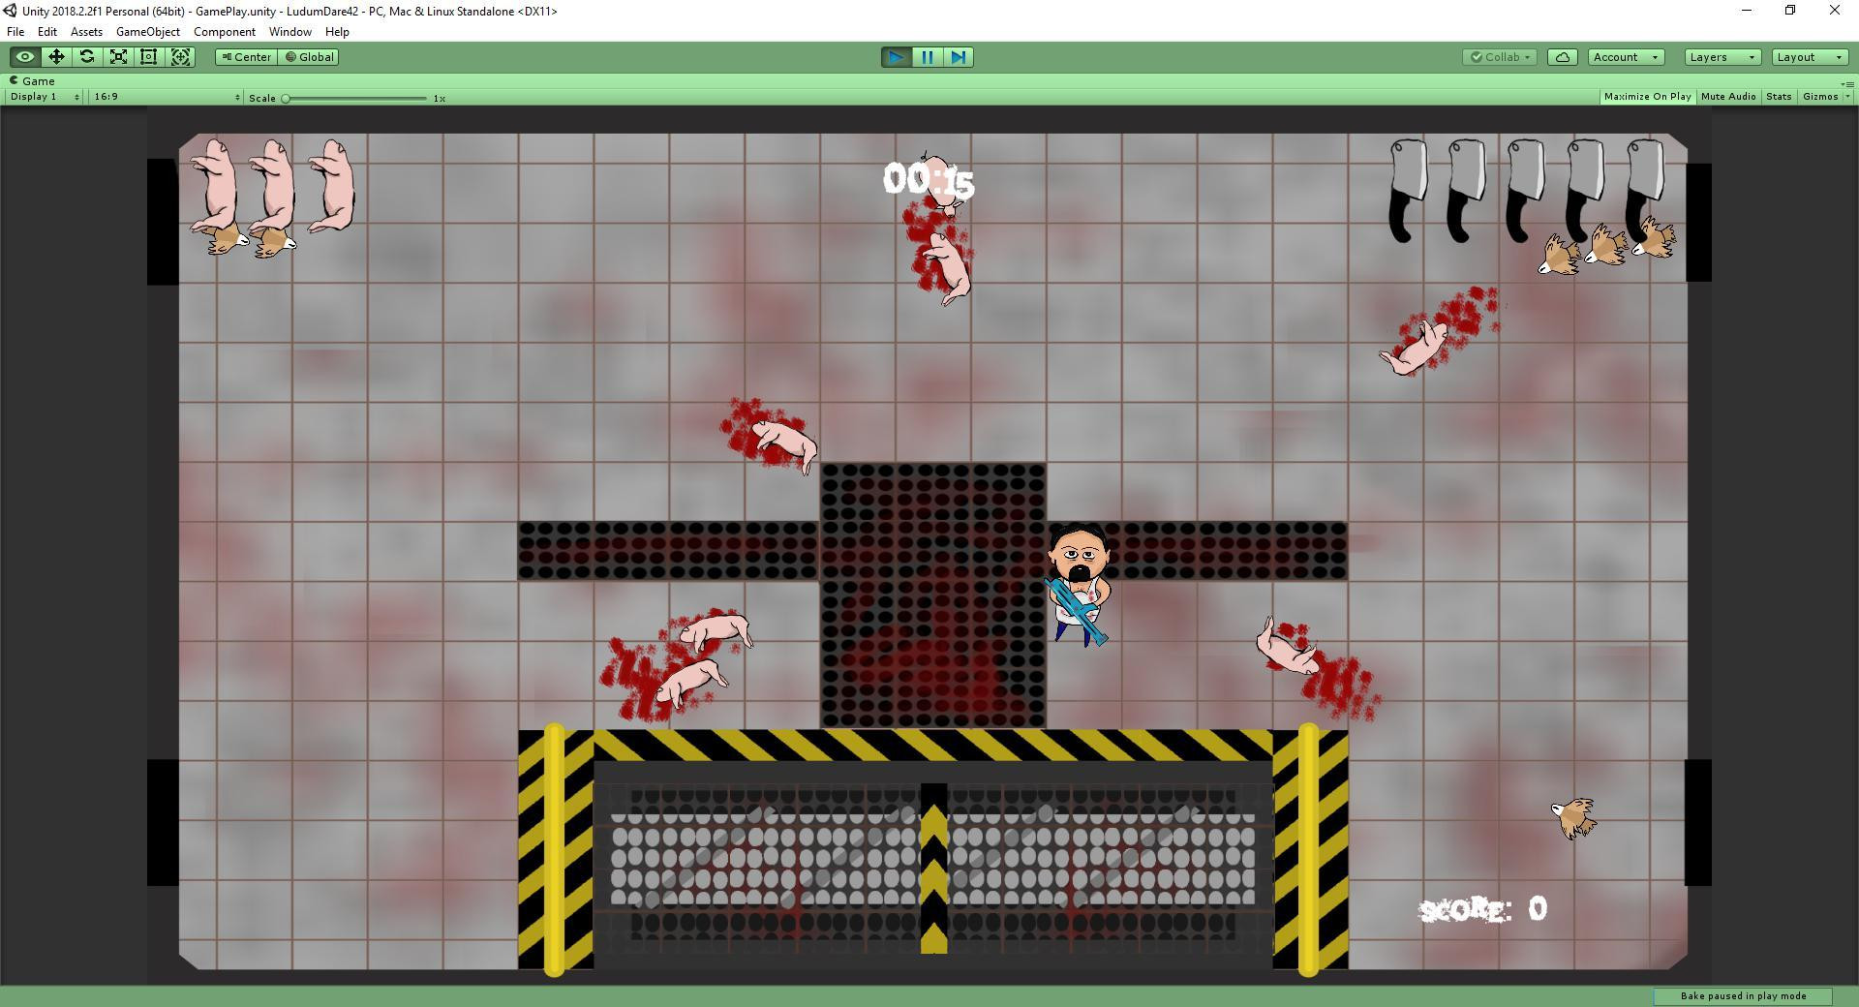This screenshot has width=1859, height=1007.
Task: Open the Account dropdown
Action: [x=1626, y=57]
